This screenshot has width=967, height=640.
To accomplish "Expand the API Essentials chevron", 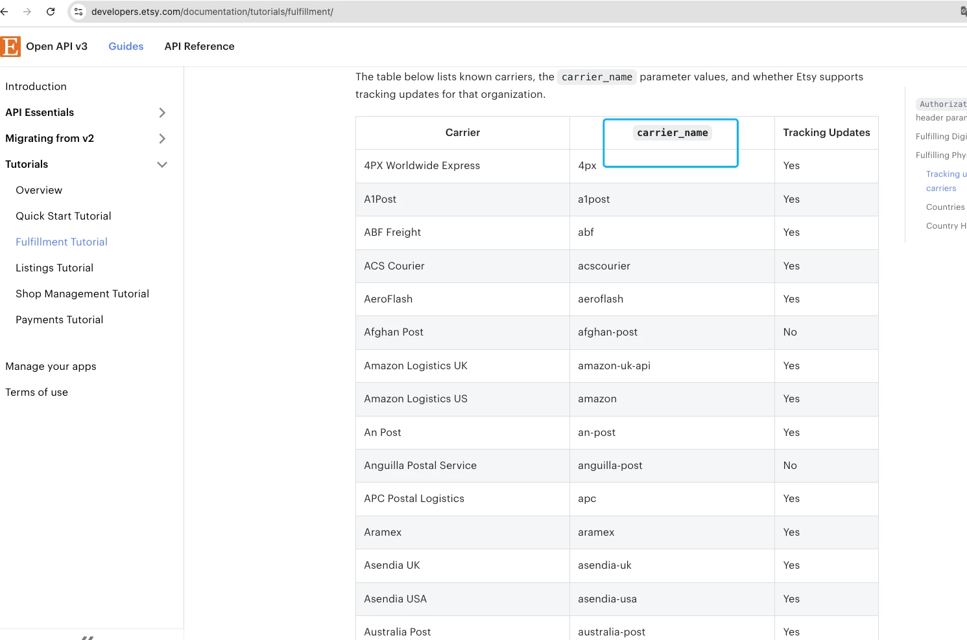I will [162, 113].
